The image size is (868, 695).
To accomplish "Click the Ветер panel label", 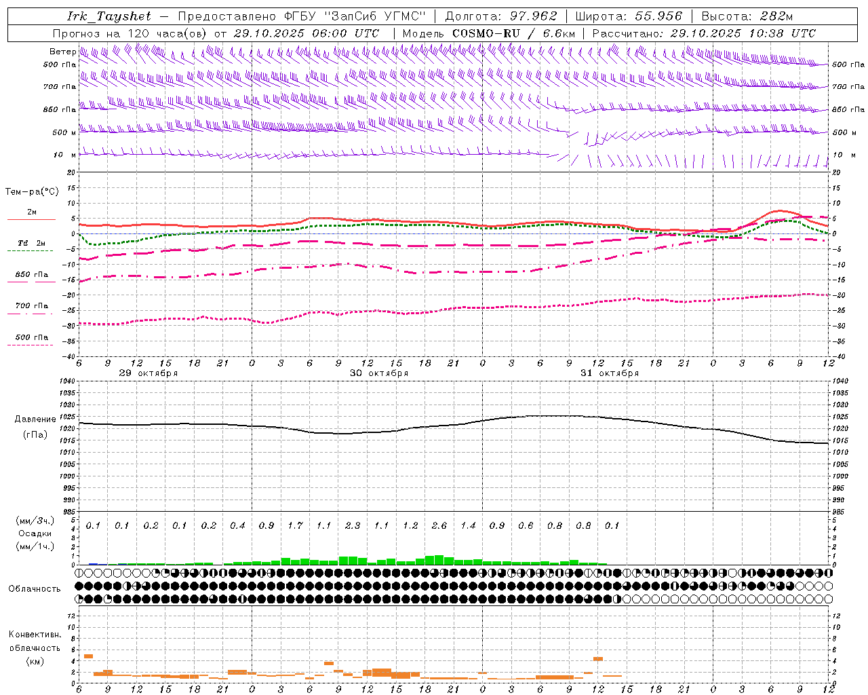I will click(x=63, y=52).
